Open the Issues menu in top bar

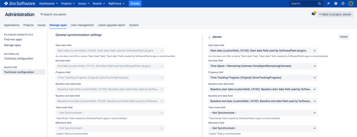click(84, 4)
